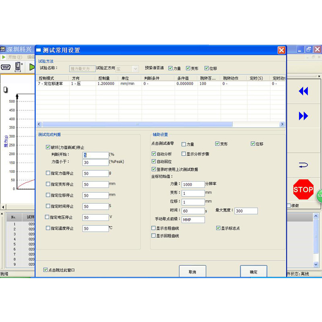Click 试验名称 field 推力最大力
Image resolution: width=322 pixels, height=322 pixels.
point(83,69)
